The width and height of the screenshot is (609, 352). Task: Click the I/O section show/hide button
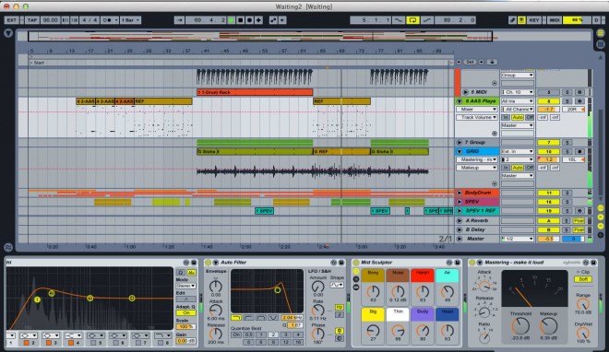(601, 208)
